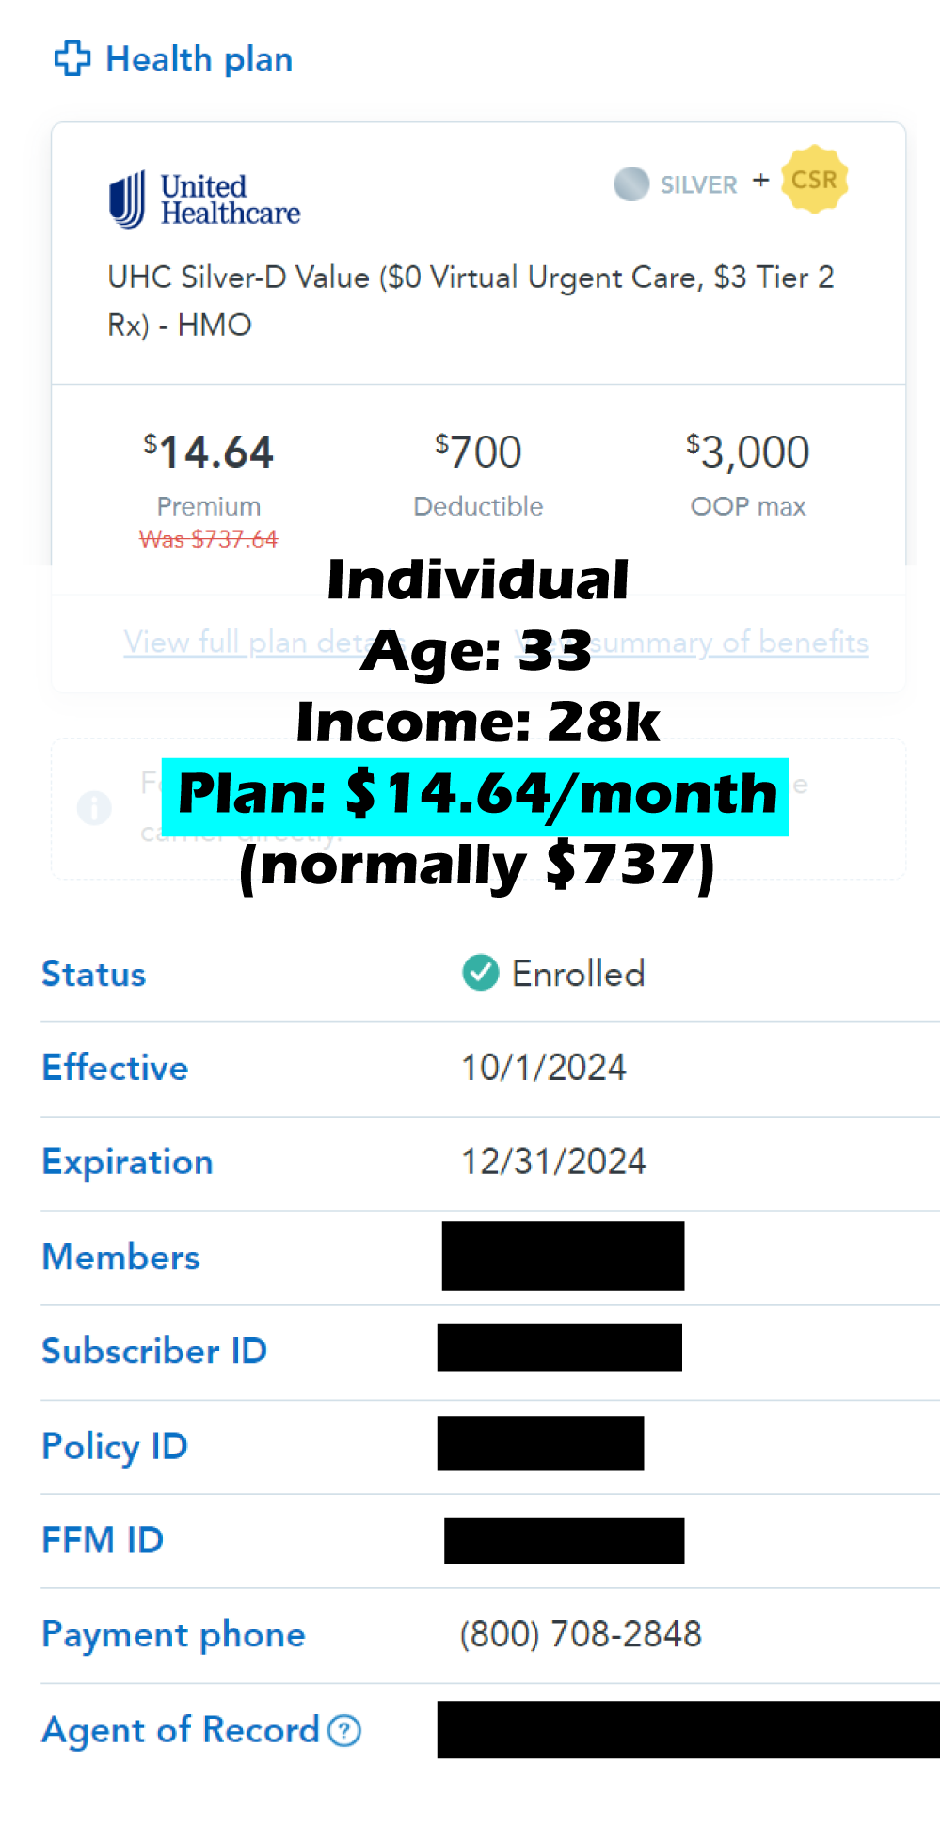This screenshot has width=941, height=1827.
Task: Click the $700 deductible amount
Action: (478, 453)
